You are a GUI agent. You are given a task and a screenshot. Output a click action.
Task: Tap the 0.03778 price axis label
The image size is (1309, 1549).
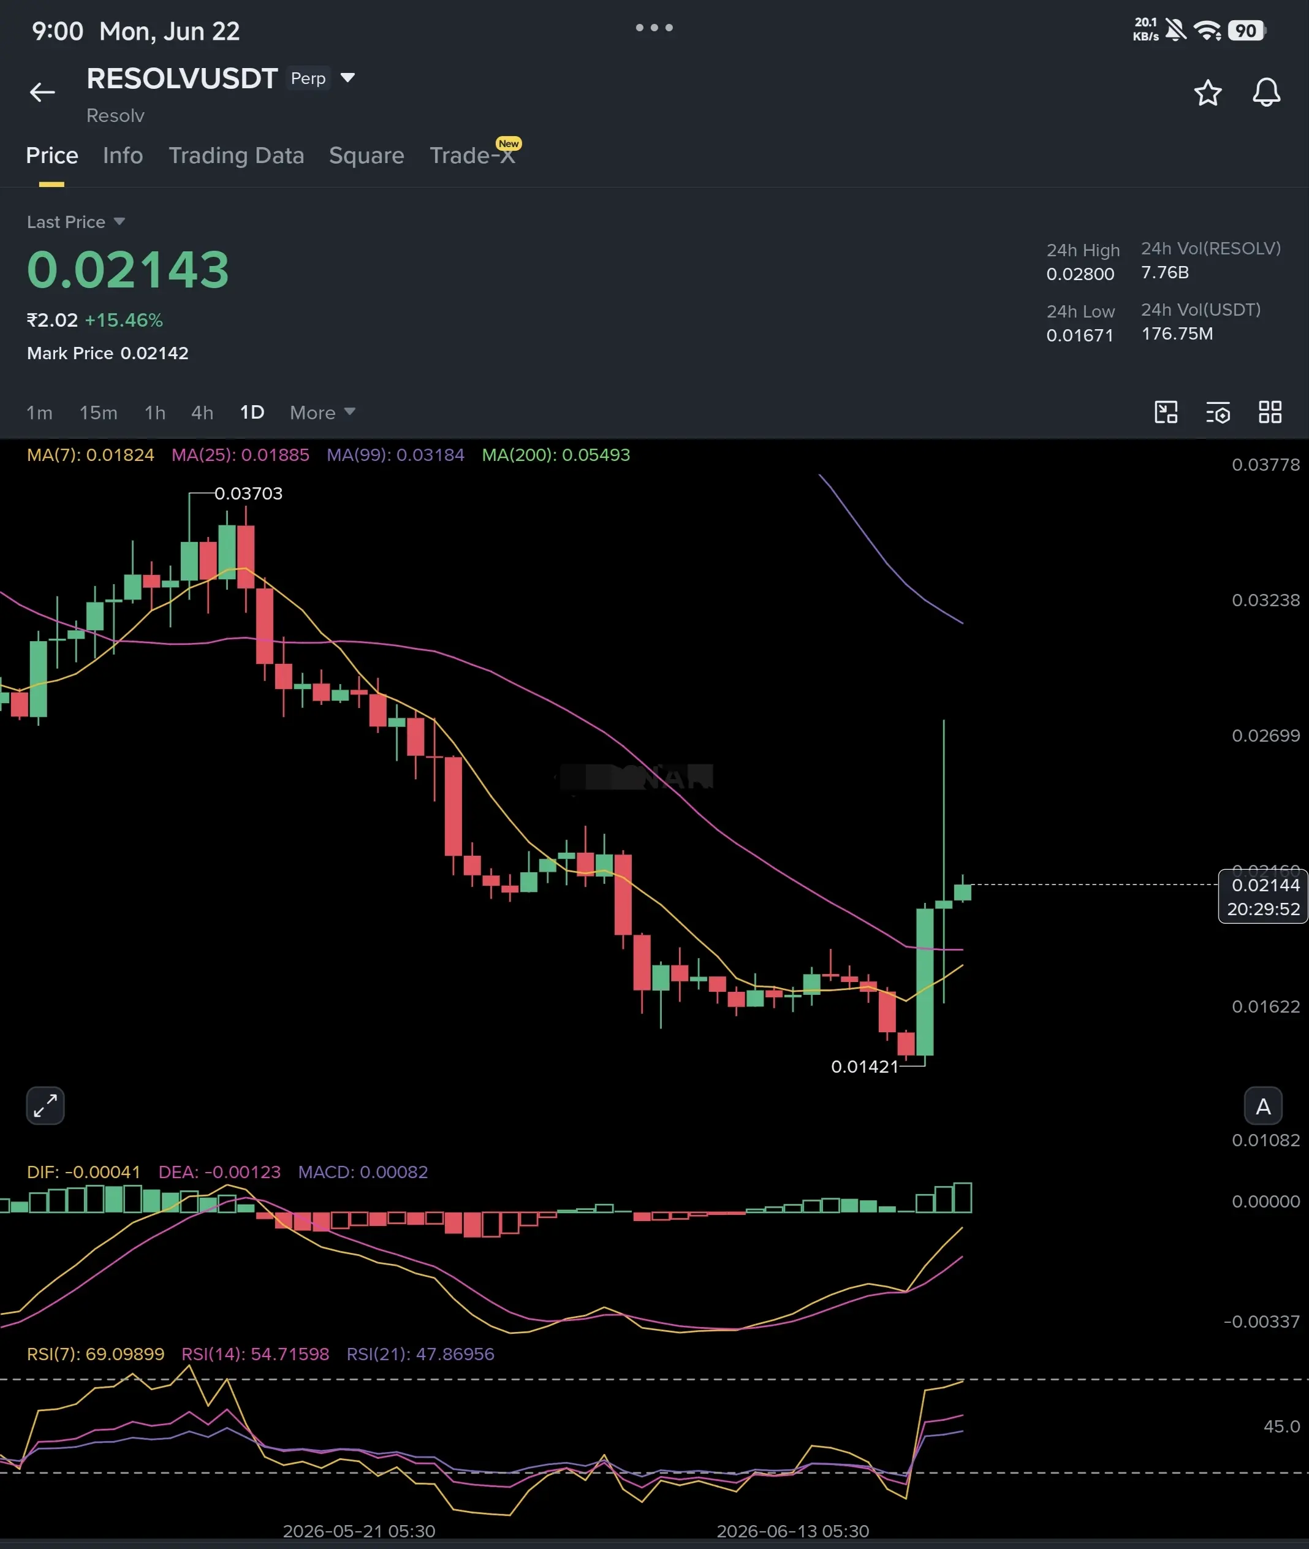click(x=1265, y=465)
